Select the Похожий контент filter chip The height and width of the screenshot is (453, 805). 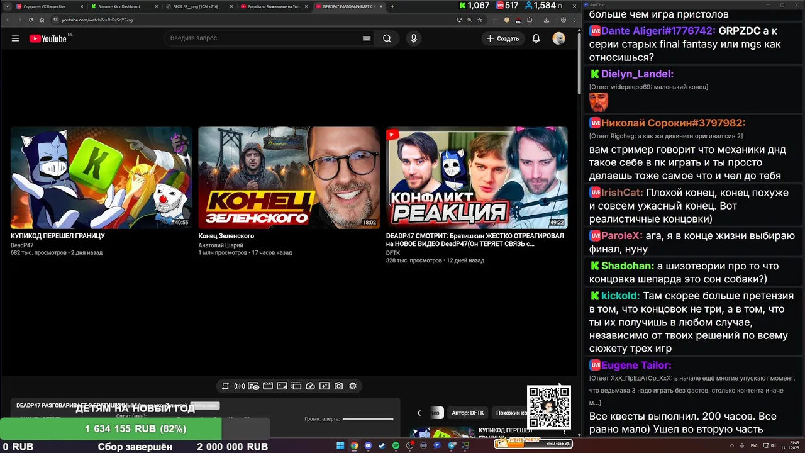(x=510, y=413)
